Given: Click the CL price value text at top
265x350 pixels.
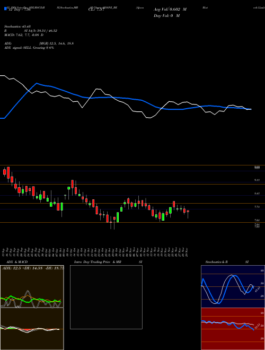Looking at the screenshot, I should 96,10.
